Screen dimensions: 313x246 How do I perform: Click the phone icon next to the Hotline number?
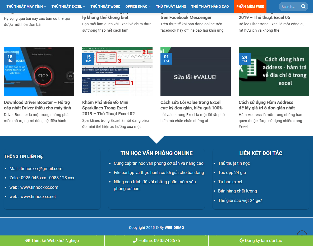pos(136,240)
